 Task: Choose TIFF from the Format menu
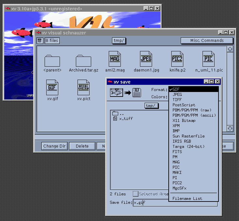194,100
